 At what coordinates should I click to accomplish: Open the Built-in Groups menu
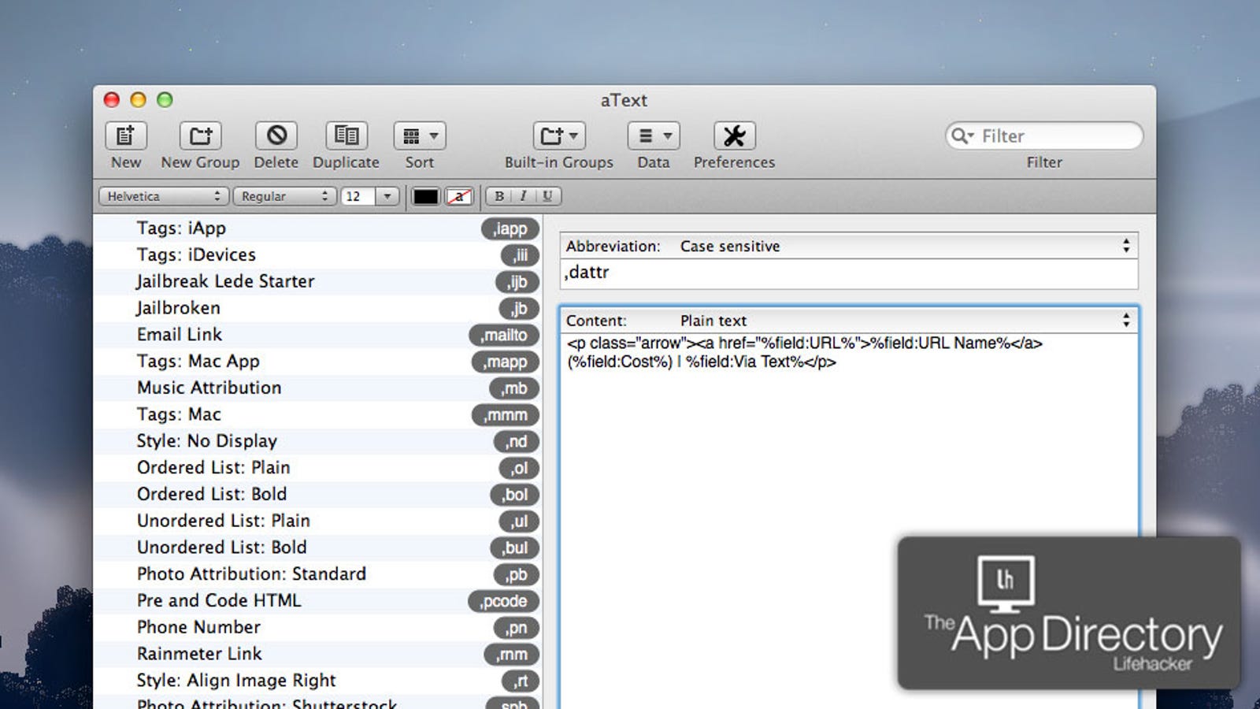pyautogui.click(x=559, y=136)
